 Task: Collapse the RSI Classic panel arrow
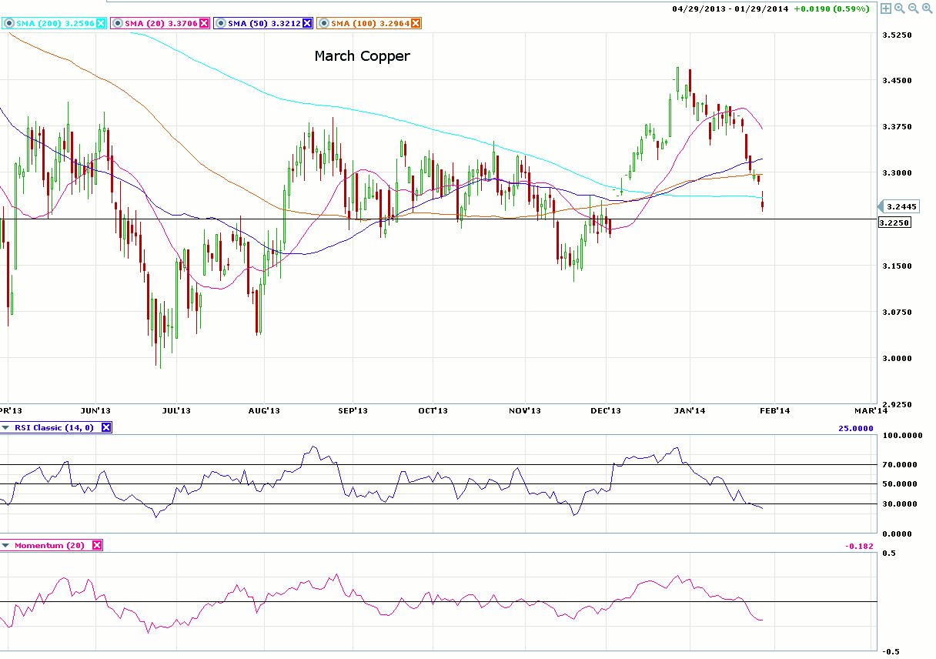6,428
